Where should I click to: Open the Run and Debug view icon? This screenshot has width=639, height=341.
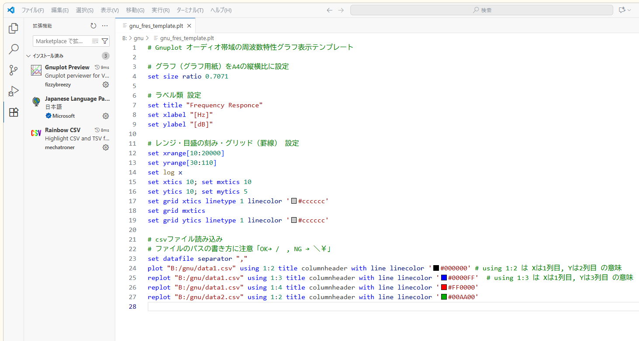(x=14, y=91)
